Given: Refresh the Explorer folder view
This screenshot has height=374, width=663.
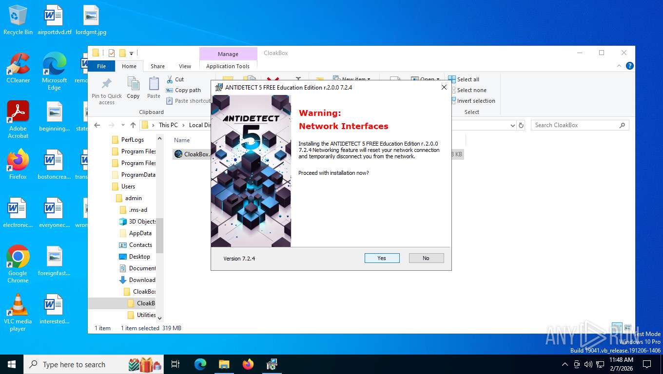Looking at the screenshot, I should click(521, 125).
